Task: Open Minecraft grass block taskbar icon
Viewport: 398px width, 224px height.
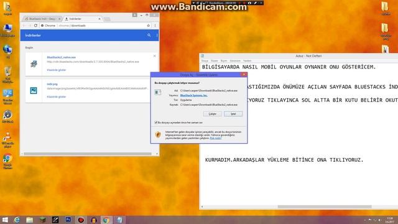Action: tap(43, 220)
